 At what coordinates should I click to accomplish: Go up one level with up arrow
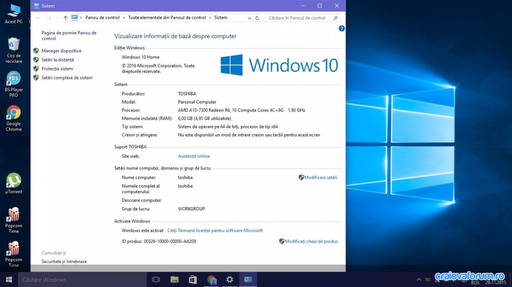pyautogui.click(x=66, y=18)
